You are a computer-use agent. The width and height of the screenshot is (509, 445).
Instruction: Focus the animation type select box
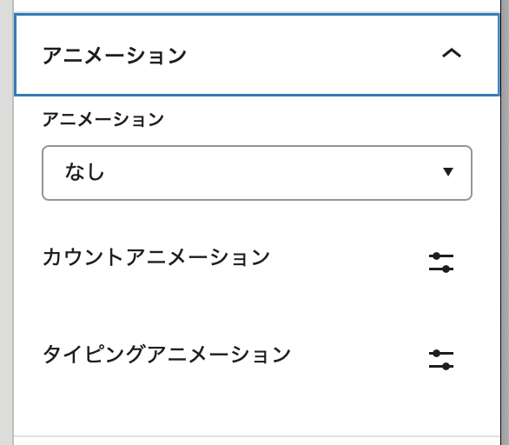click(x=257, y=173)
